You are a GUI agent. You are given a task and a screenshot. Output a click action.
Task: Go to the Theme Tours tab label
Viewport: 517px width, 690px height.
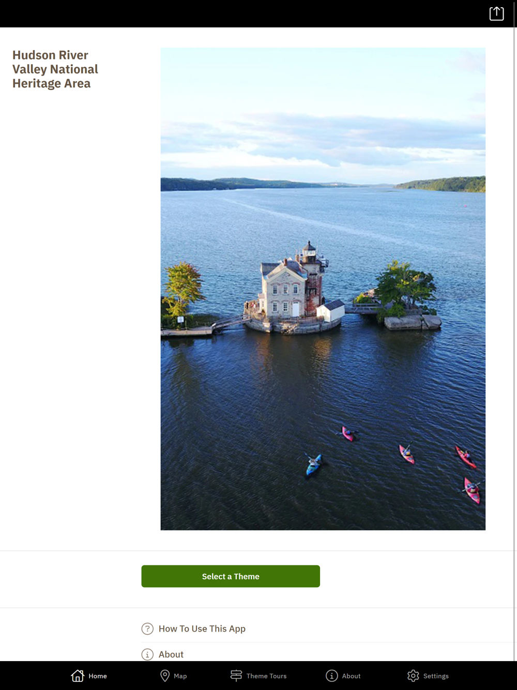[266, 676]
